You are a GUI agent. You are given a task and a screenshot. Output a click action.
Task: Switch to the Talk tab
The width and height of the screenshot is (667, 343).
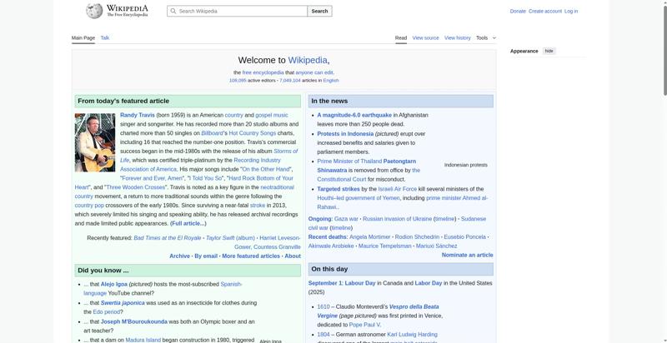(105, 37)
